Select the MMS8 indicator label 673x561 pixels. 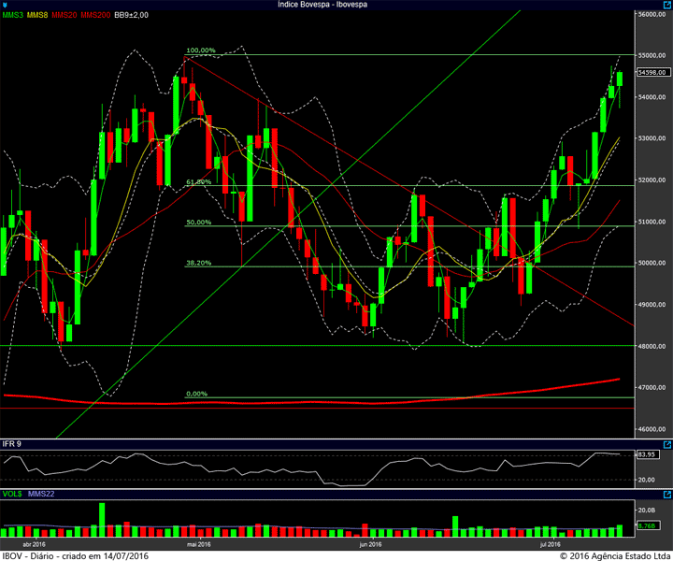pyautogui.click(x=37, y=15)
